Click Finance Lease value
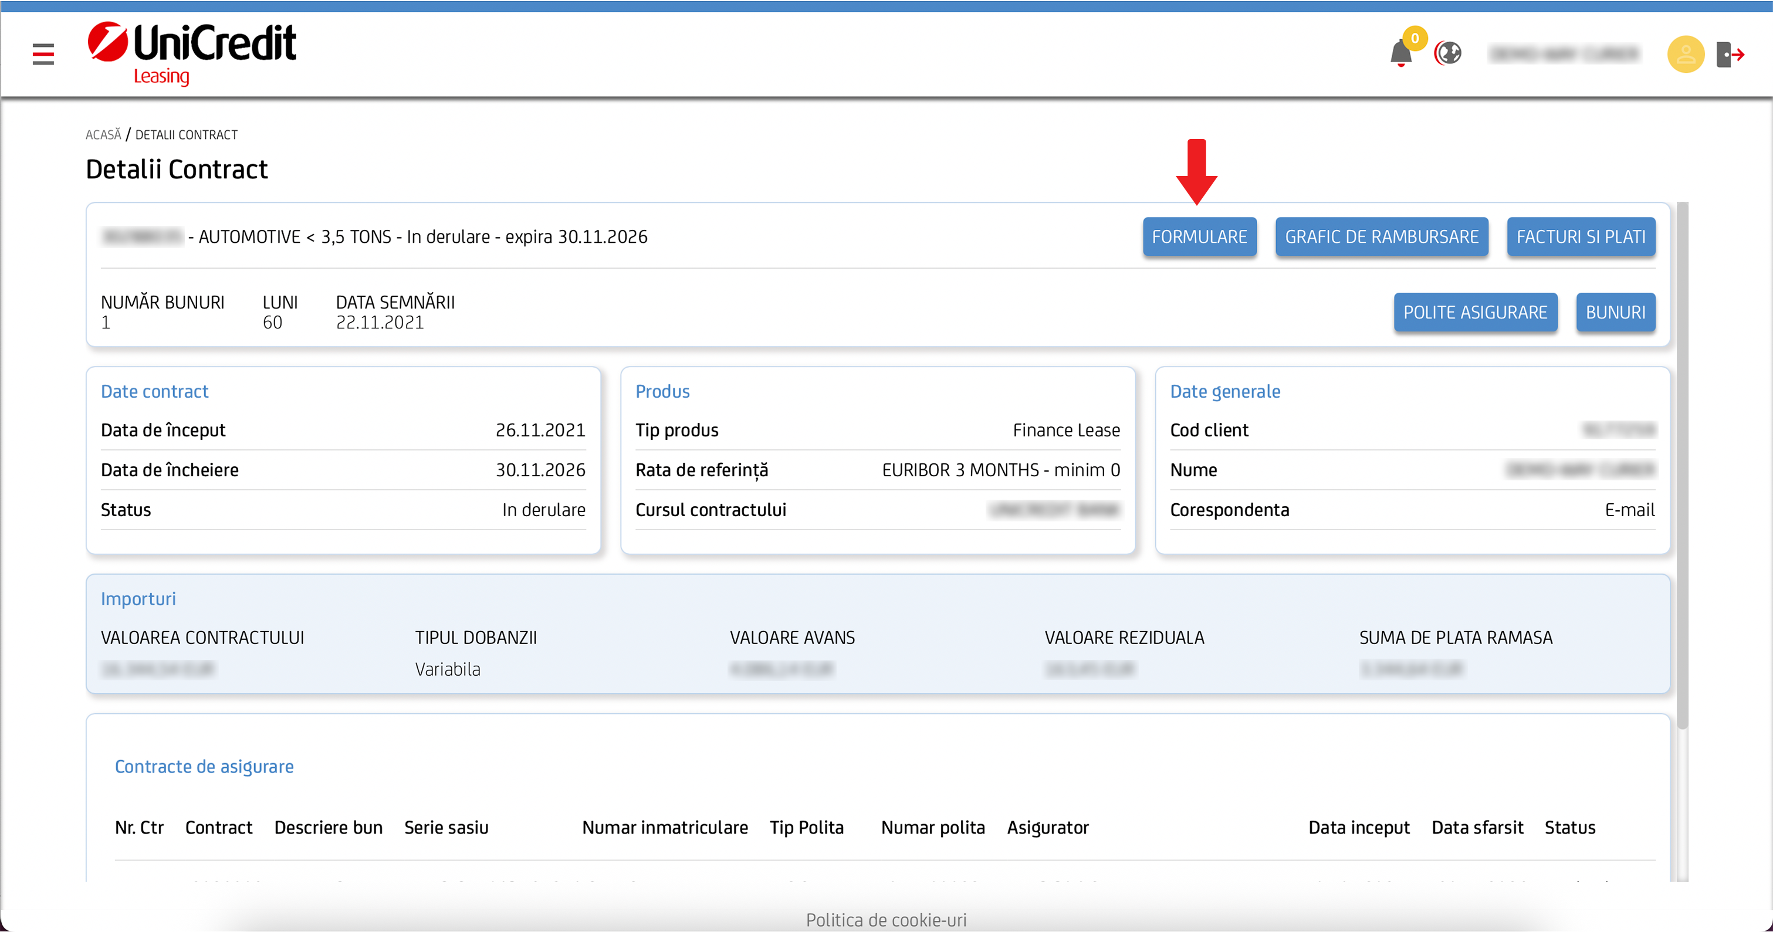Image resolution: width=1773 pixels, height=949 pixels. click(1066, 430)
